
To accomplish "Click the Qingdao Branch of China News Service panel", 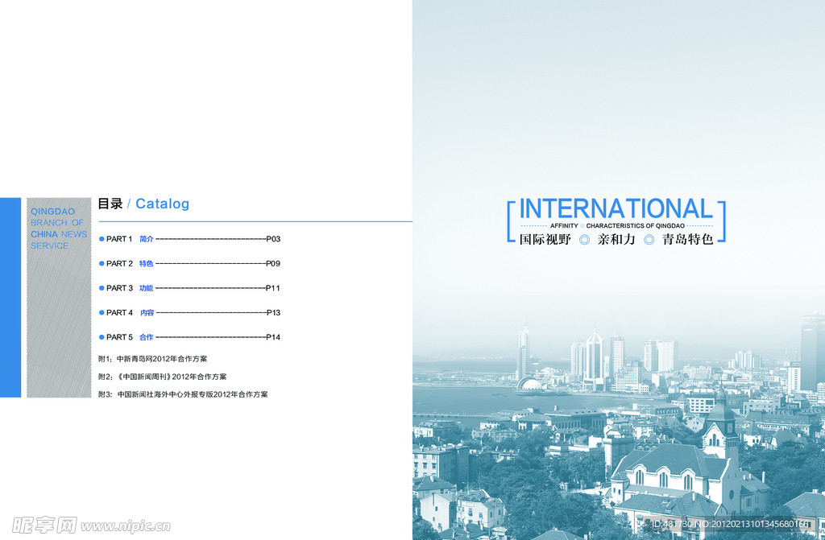I will (x=59, y=297).
